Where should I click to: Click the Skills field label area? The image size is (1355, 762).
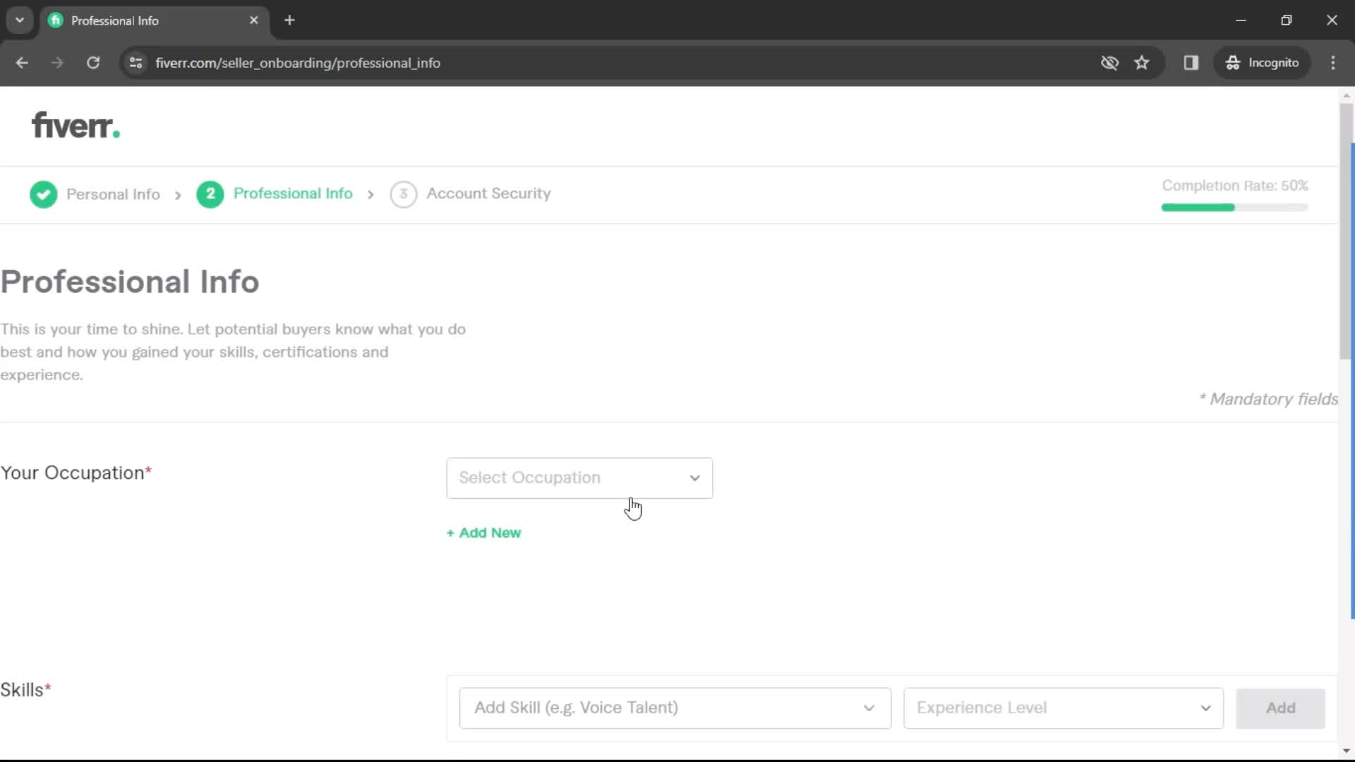(x=24, y=690)
